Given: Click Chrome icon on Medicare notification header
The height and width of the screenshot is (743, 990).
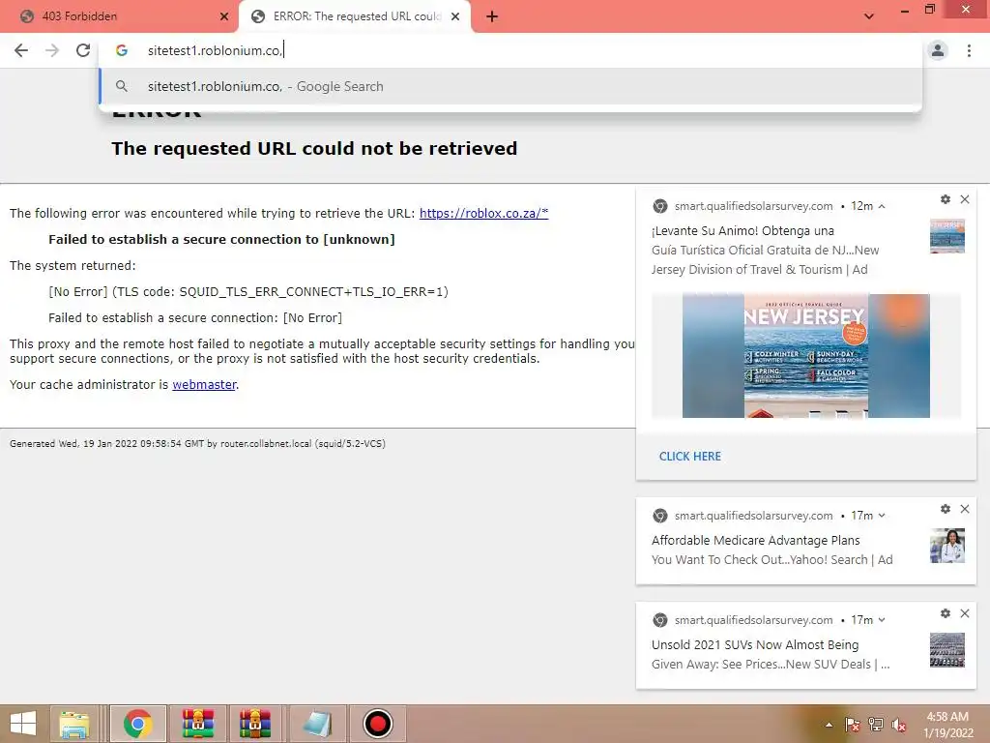Looking at the screenshot, I should [x=659, y=516].
